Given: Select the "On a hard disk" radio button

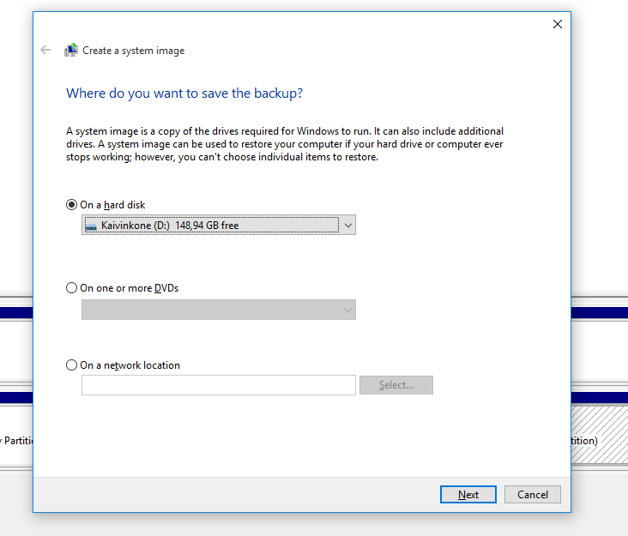Looking at the screenshot, I should click(x=72, y=205).
